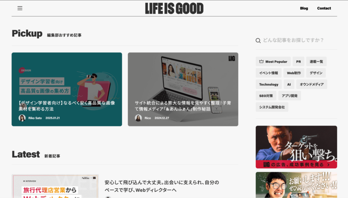Click the crown icon on Most Popular
Viewport: 348px width, 198px height.
pos(261,62)
